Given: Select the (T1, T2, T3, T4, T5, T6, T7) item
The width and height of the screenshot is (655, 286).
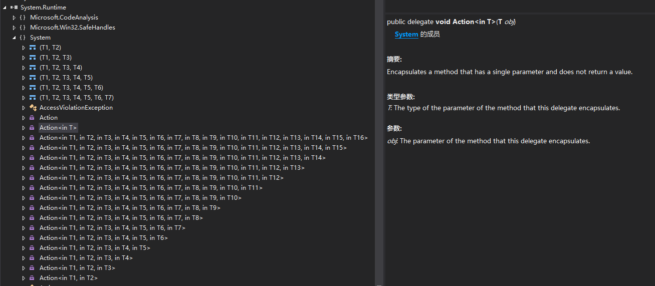Looking at the screenshot, I should tap(76, 98).
